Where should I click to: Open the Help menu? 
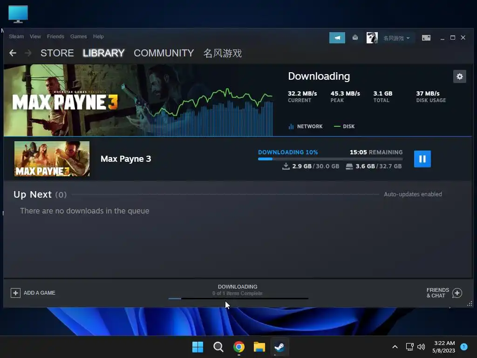(98, 36)
